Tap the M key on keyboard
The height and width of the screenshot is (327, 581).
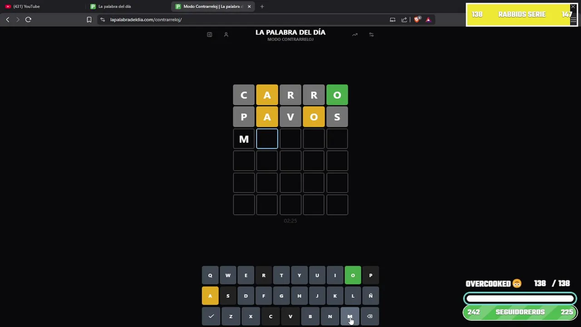click(x=350, y=317)
